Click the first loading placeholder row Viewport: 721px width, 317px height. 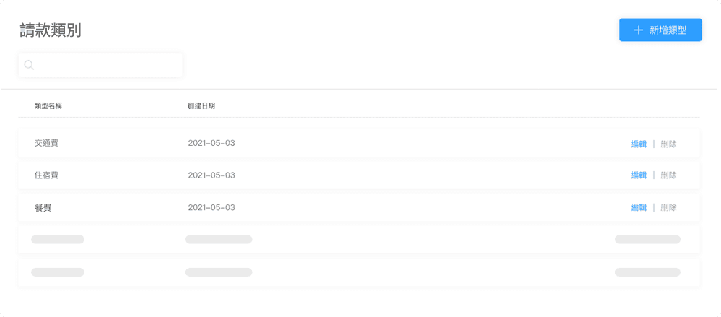[x=359, y=239]
